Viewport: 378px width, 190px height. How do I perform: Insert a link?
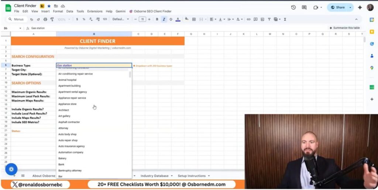click(x=248, y=19)
